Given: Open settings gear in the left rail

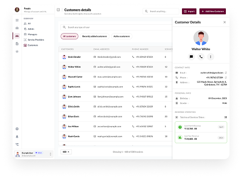Looking at the screenshot, I should (17, 129).
